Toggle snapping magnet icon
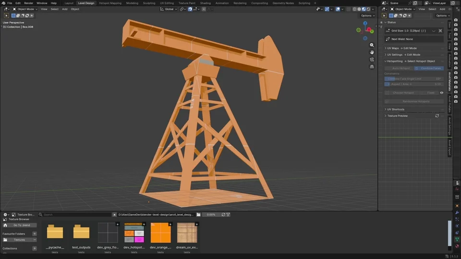Viewport: 461px width, 259px height. (x=190, y=9)
